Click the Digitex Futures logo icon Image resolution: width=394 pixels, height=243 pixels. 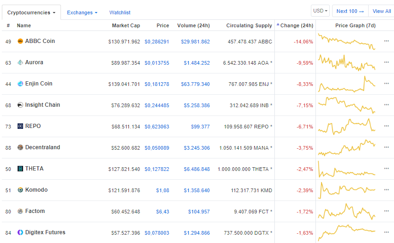click(x=20, y=232)
